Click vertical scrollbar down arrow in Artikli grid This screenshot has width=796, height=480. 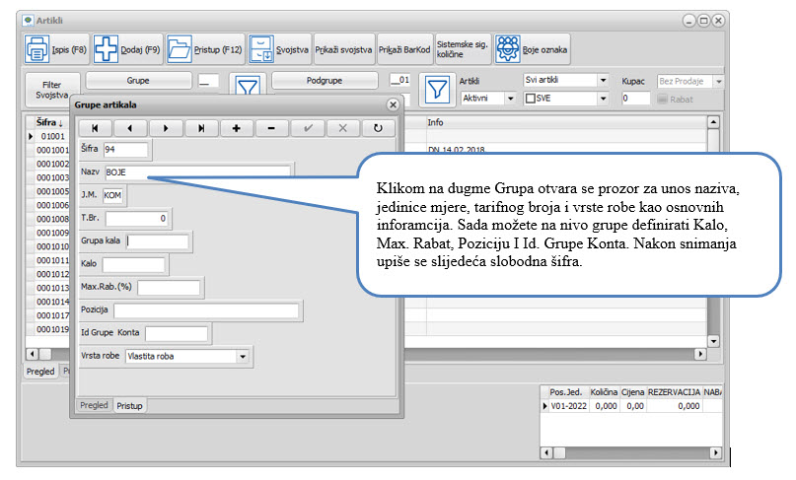(713, 341)
